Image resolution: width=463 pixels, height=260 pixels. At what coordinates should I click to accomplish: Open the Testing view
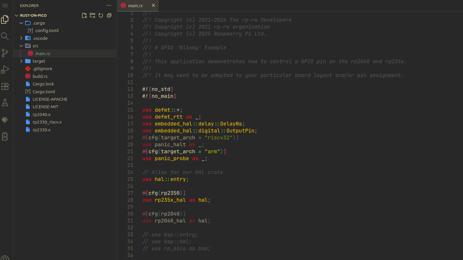pos(5,102)
